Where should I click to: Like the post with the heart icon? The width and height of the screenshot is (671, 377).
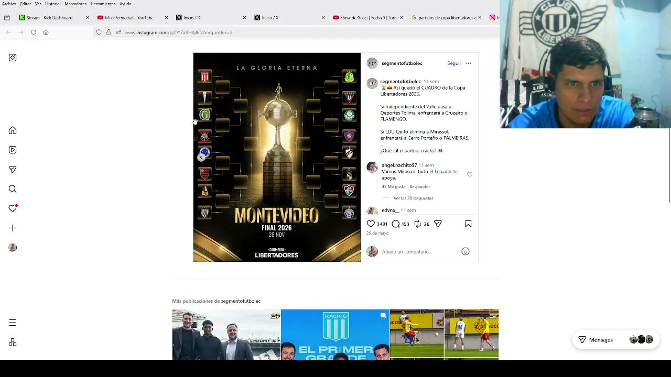pos(371,224)
